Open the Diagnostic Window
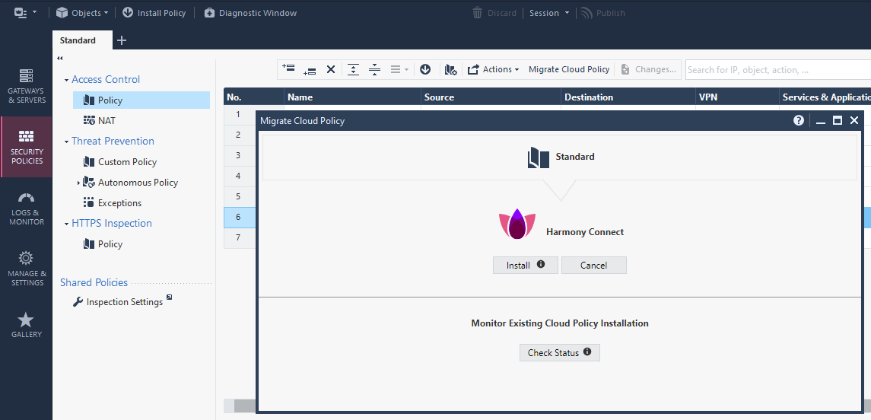871x420 pixels. [x=250, y=12]
